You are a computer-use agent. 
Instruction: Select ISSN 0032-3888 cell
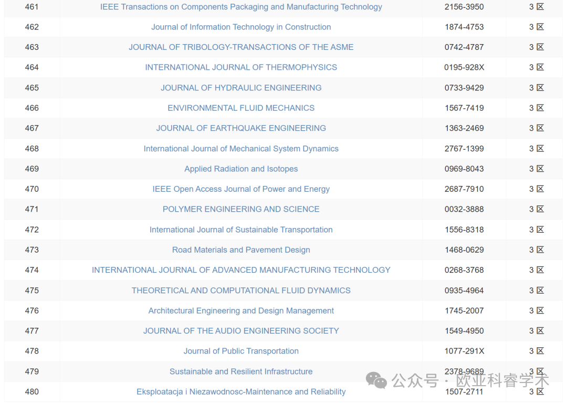pyautogui.click(x=464, y=210)
